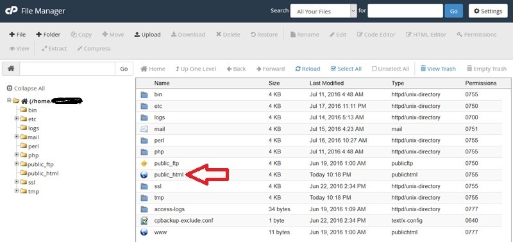513x242 pixels.
Task: Click the cpbackup-exclude.conf file icon
Action: tap(144, 221)
